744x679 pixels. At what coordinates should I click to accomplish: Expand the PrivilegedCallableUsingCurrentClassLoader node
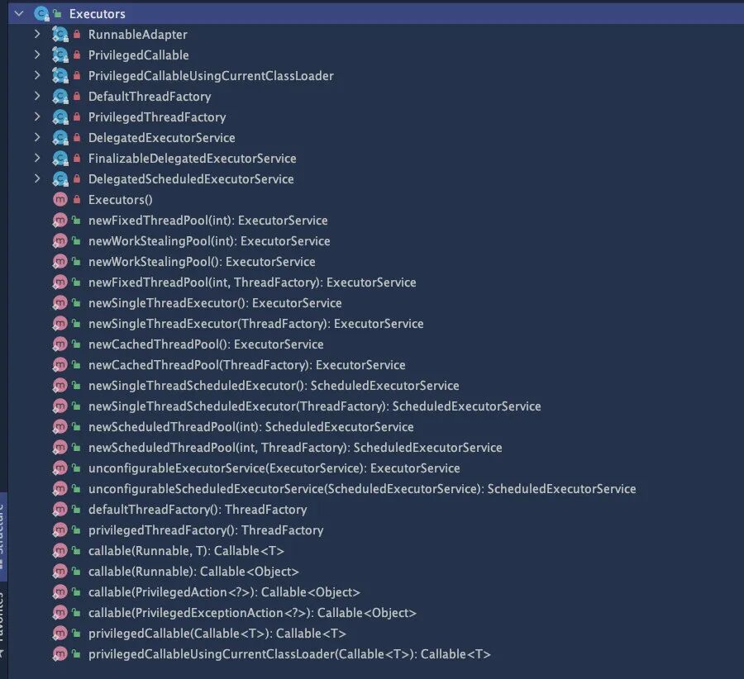(x=37, y=76)
